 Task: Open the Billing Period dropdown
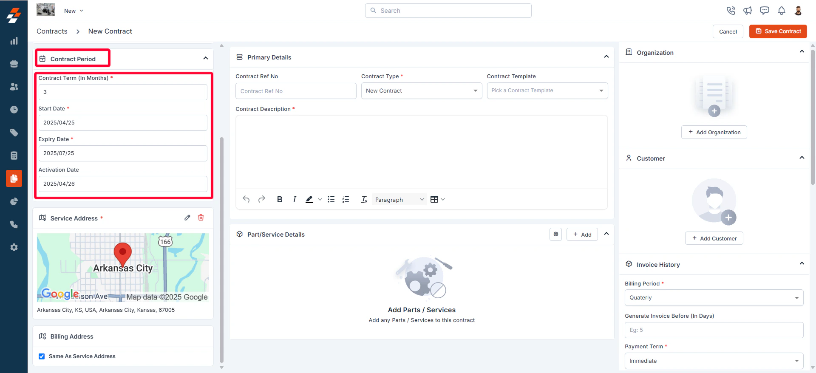[714, 298]
